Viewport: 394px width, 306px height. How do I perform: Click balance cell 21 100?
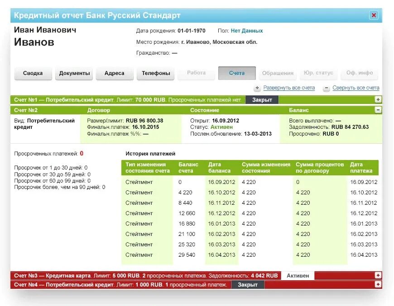point(187,234)
